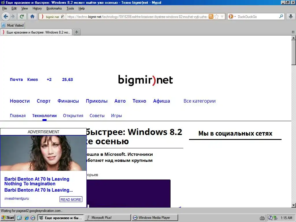The image size is (296, 222).
Task: Click the keyboard icon in system tray
Action: (x=262, y=218)
